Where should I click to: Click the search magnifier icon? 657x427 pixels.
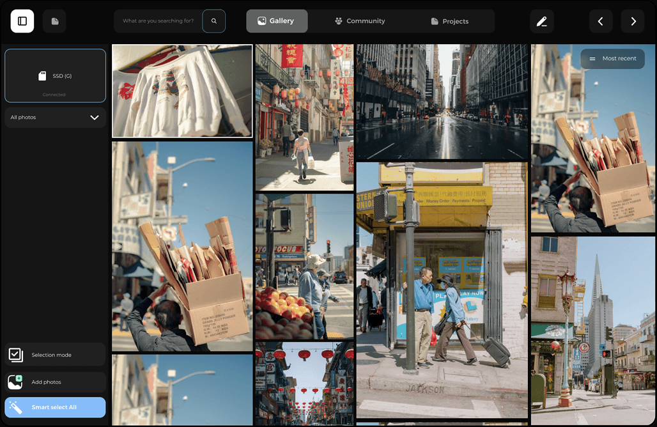(x=213, y=21)
